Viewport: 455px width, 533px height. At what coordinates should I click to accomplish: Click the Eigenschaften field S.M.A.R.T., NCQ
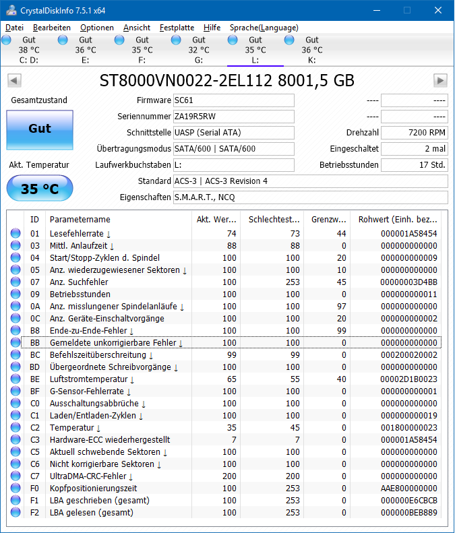pos(311,197)
